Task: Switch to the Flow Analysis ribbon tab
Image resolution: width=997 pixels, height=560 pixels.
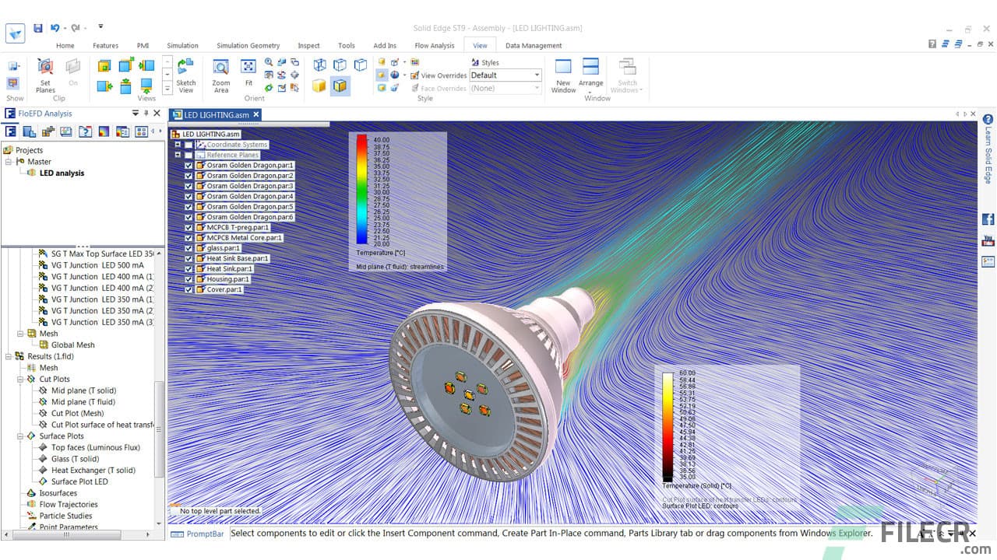Action: point(434,46)
